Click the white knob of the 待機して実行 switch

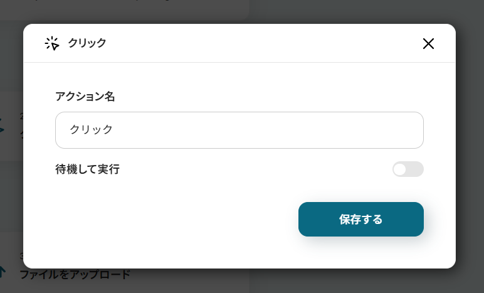[400, 169]
